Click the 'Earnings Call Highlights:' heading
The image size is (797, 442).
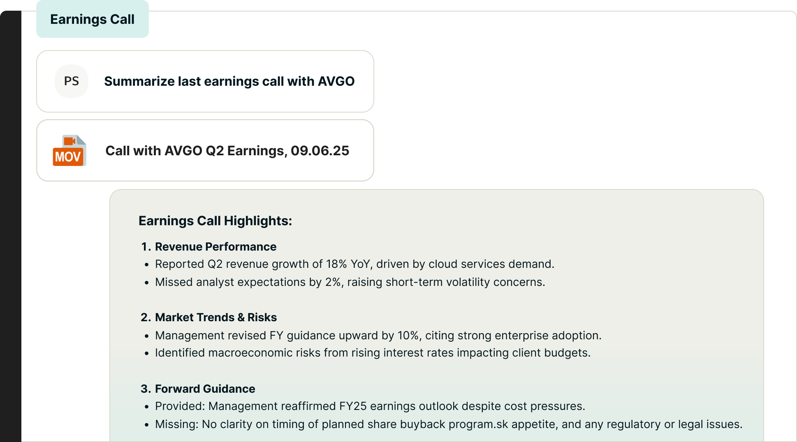tap(215, 221)
